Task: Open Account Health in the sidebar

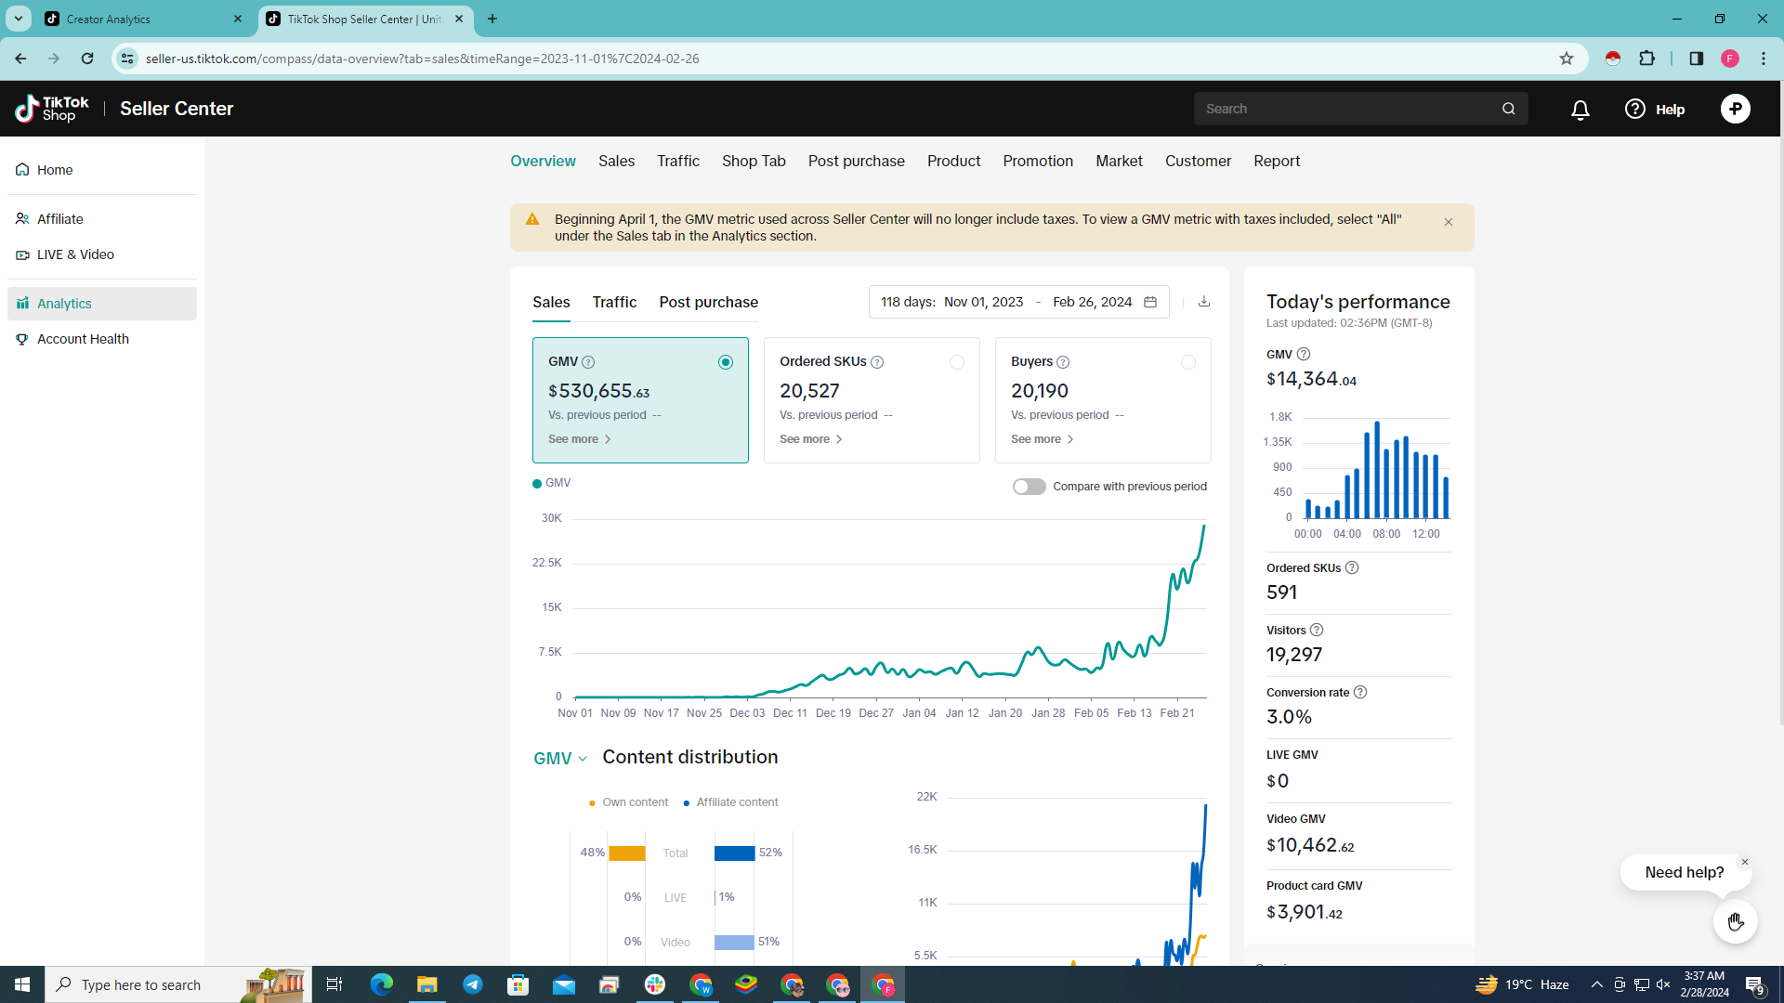Action: tap(83, 339)
